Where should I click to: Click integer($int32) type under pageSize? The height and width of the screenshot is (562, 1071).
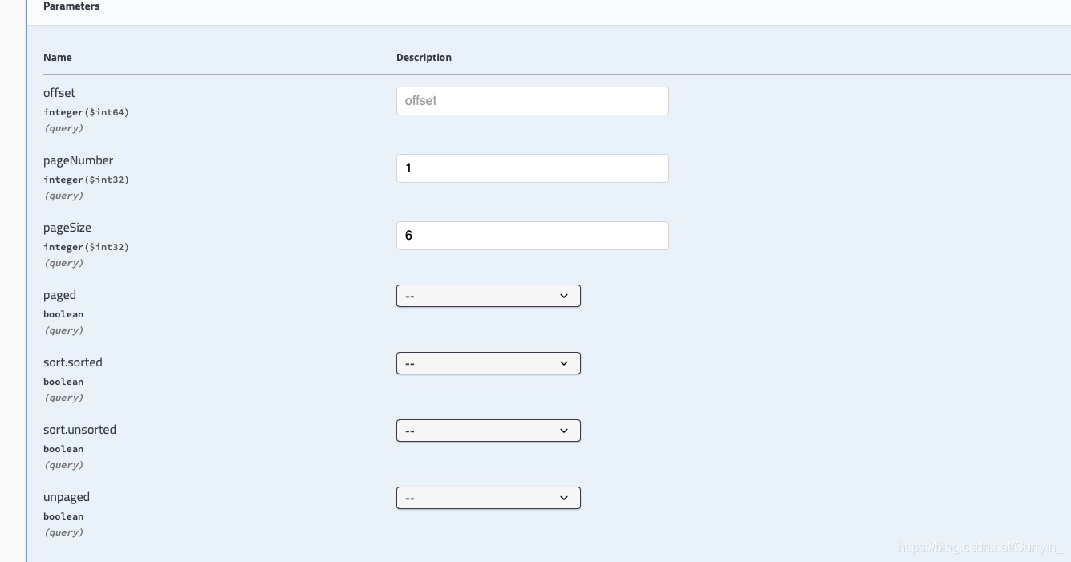(86, 247)
